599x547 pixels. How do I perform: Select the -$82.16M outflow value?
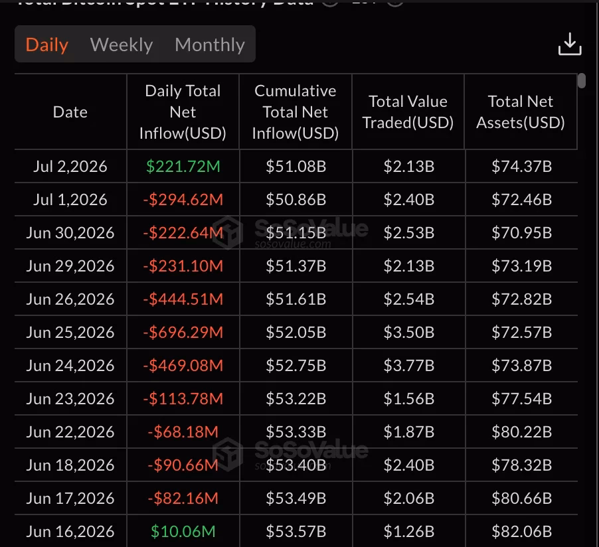point(183,499)
